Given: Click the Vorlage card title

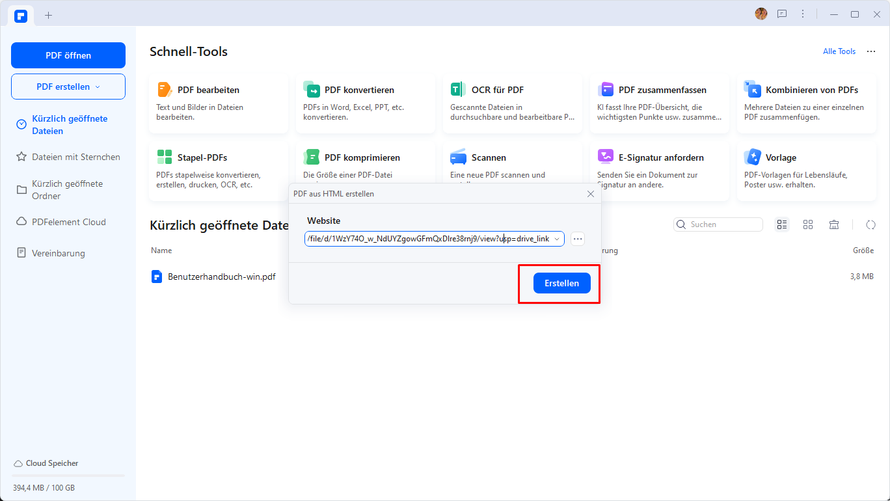Looking at the screenshot, I should click(x=781, y=157).
